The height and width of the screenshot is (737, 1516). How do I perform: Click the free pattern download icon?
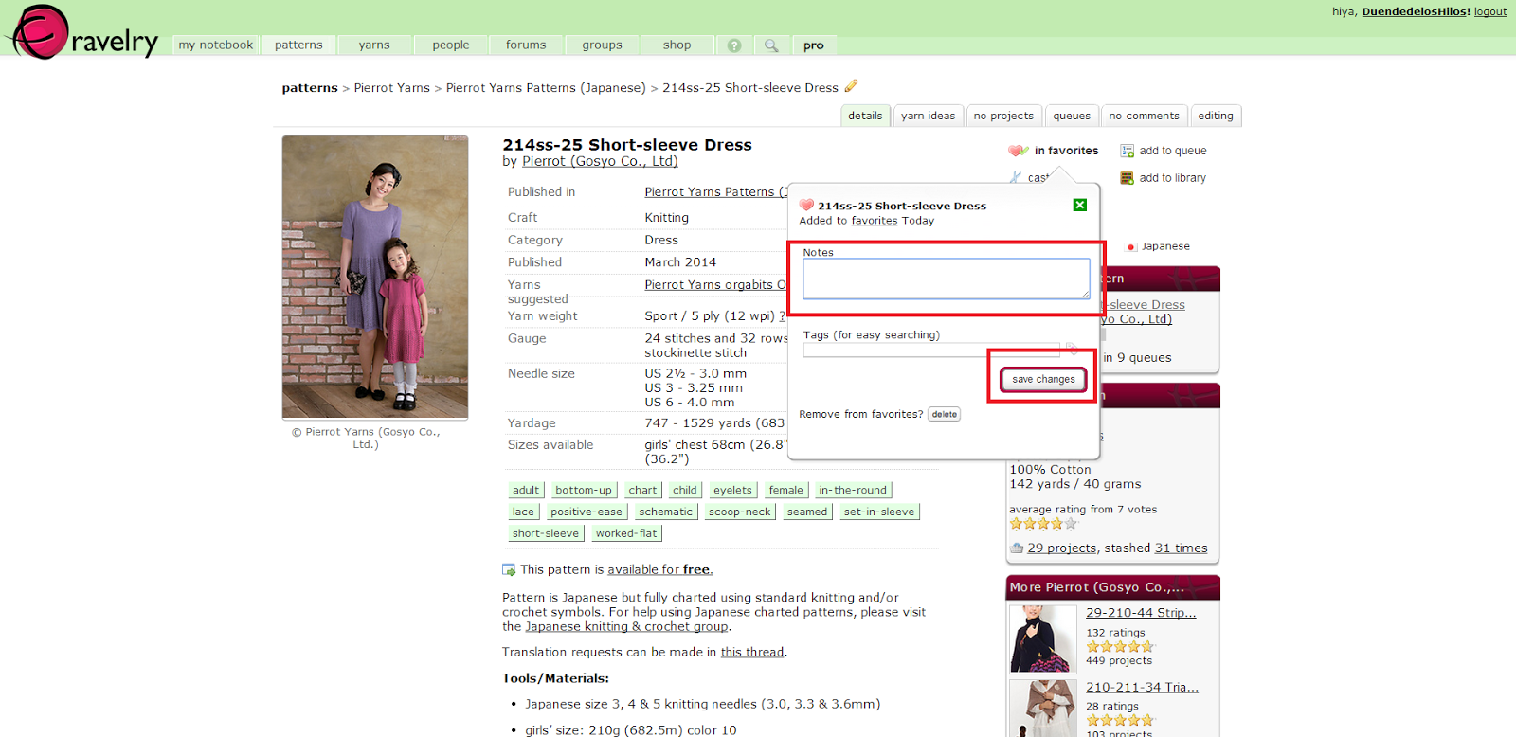[509, 570]
